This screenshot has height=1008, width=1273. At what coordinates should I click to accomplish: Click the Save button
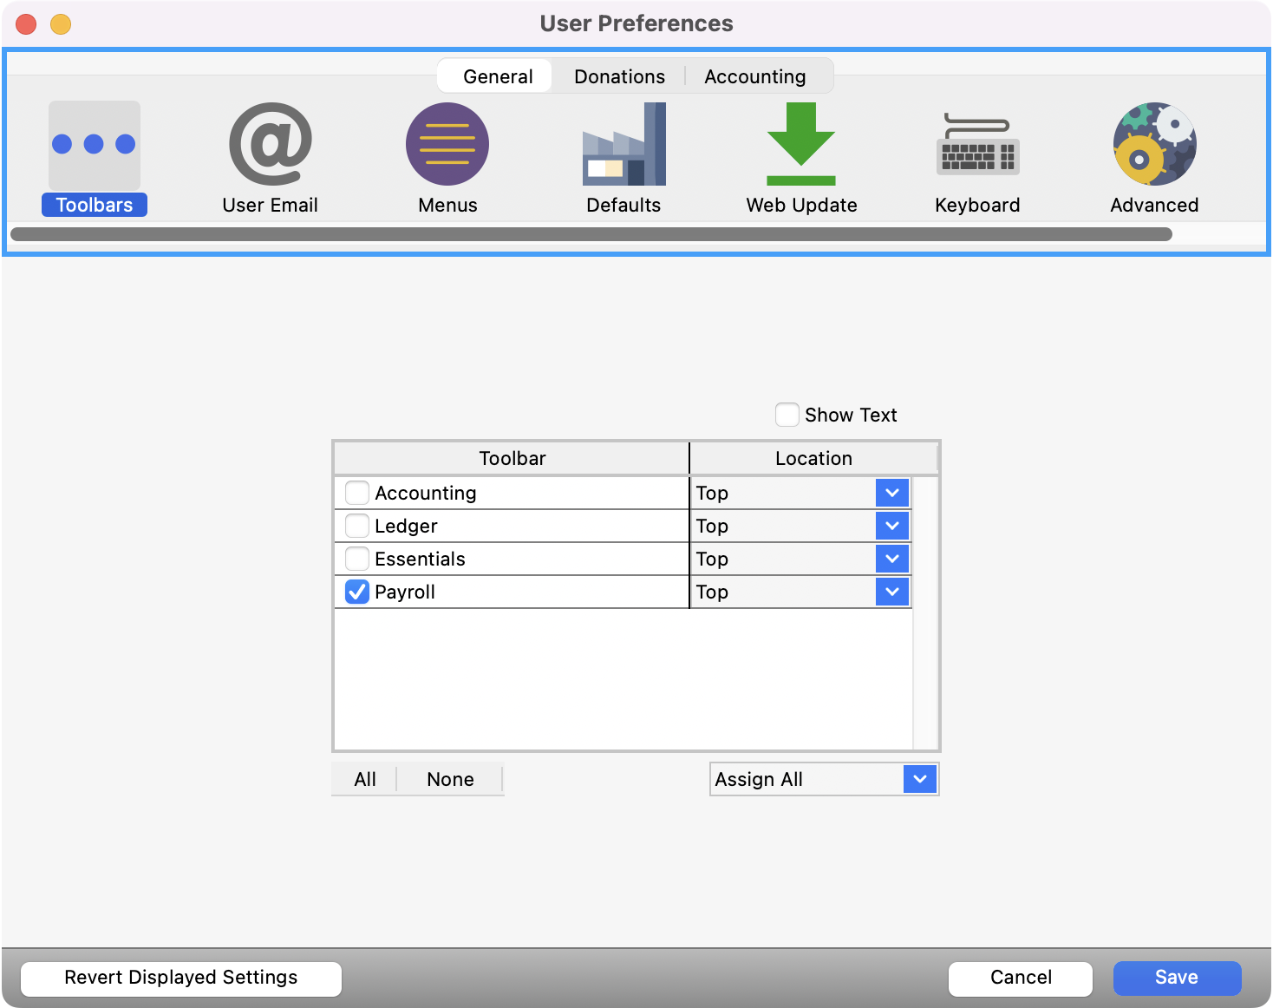[x=1177, y=978]
